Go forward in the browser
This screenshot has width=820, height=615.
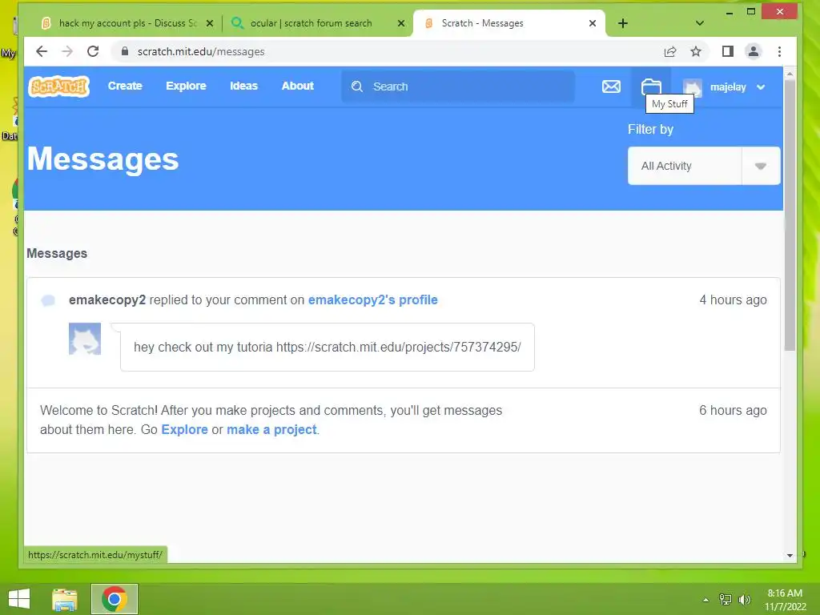pos(67,51)
